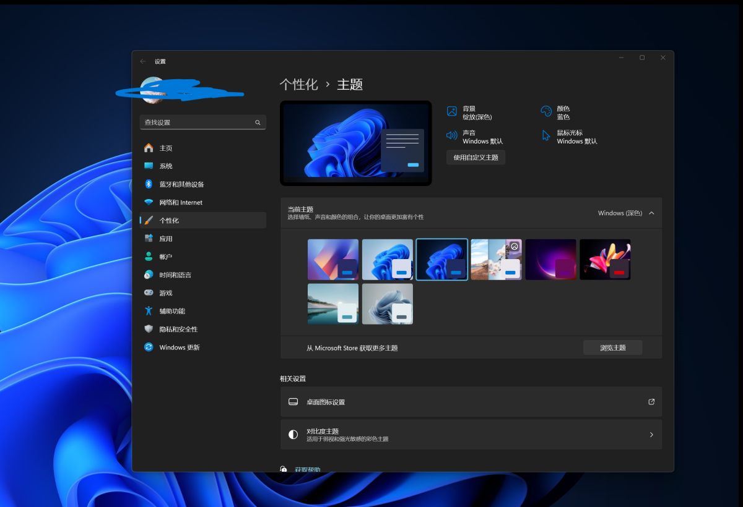Open the 蓝牙和其他设备 Bluetooth icon
The width and height of the screenshot is (743, 507).
point(149,184)
